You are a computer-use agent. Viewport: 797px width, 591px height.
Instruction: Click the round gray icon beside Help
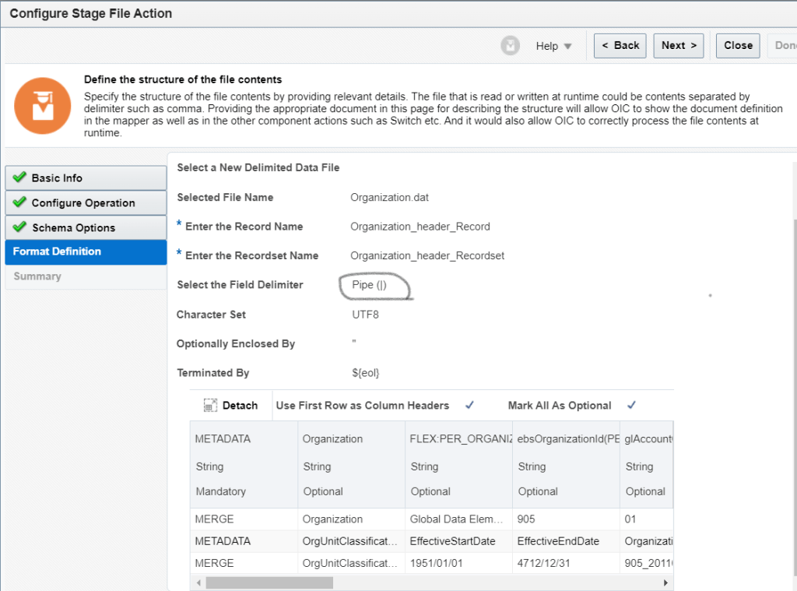510,46
